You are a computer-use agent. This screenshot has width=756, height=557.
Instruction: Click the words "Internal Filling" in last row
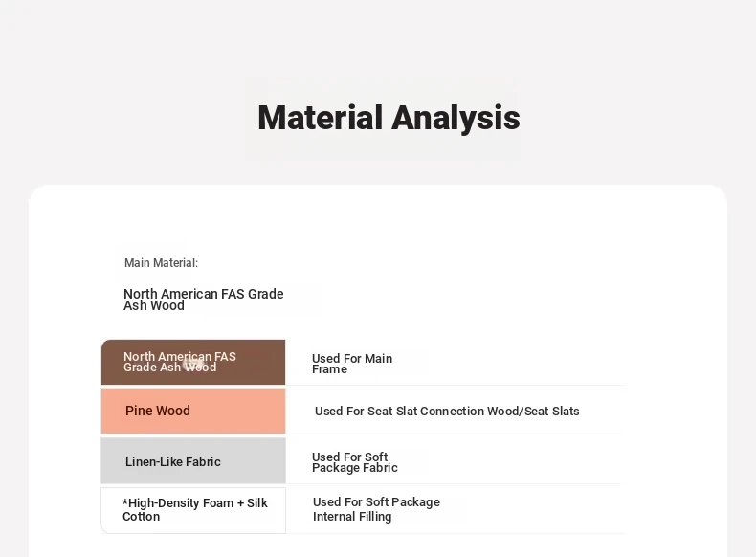tap(352, 517)
